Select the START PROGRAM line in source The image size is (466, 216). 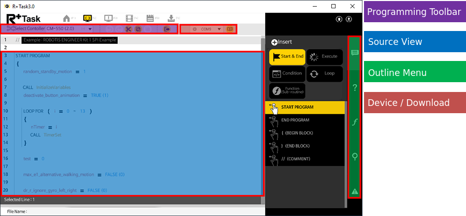33,56
